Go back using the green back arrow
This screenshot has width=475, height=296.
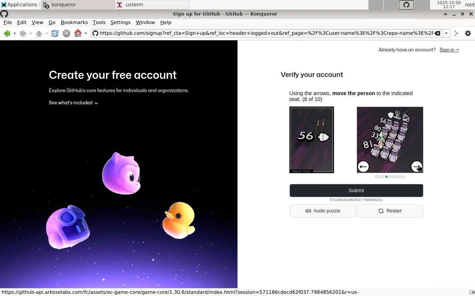coord(7,33)
